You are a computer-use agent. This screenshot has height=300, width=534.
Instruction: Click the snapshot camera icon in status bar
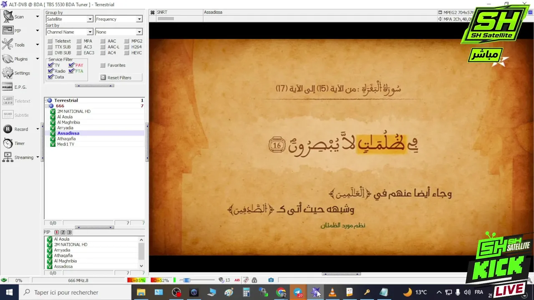(271, 280)
